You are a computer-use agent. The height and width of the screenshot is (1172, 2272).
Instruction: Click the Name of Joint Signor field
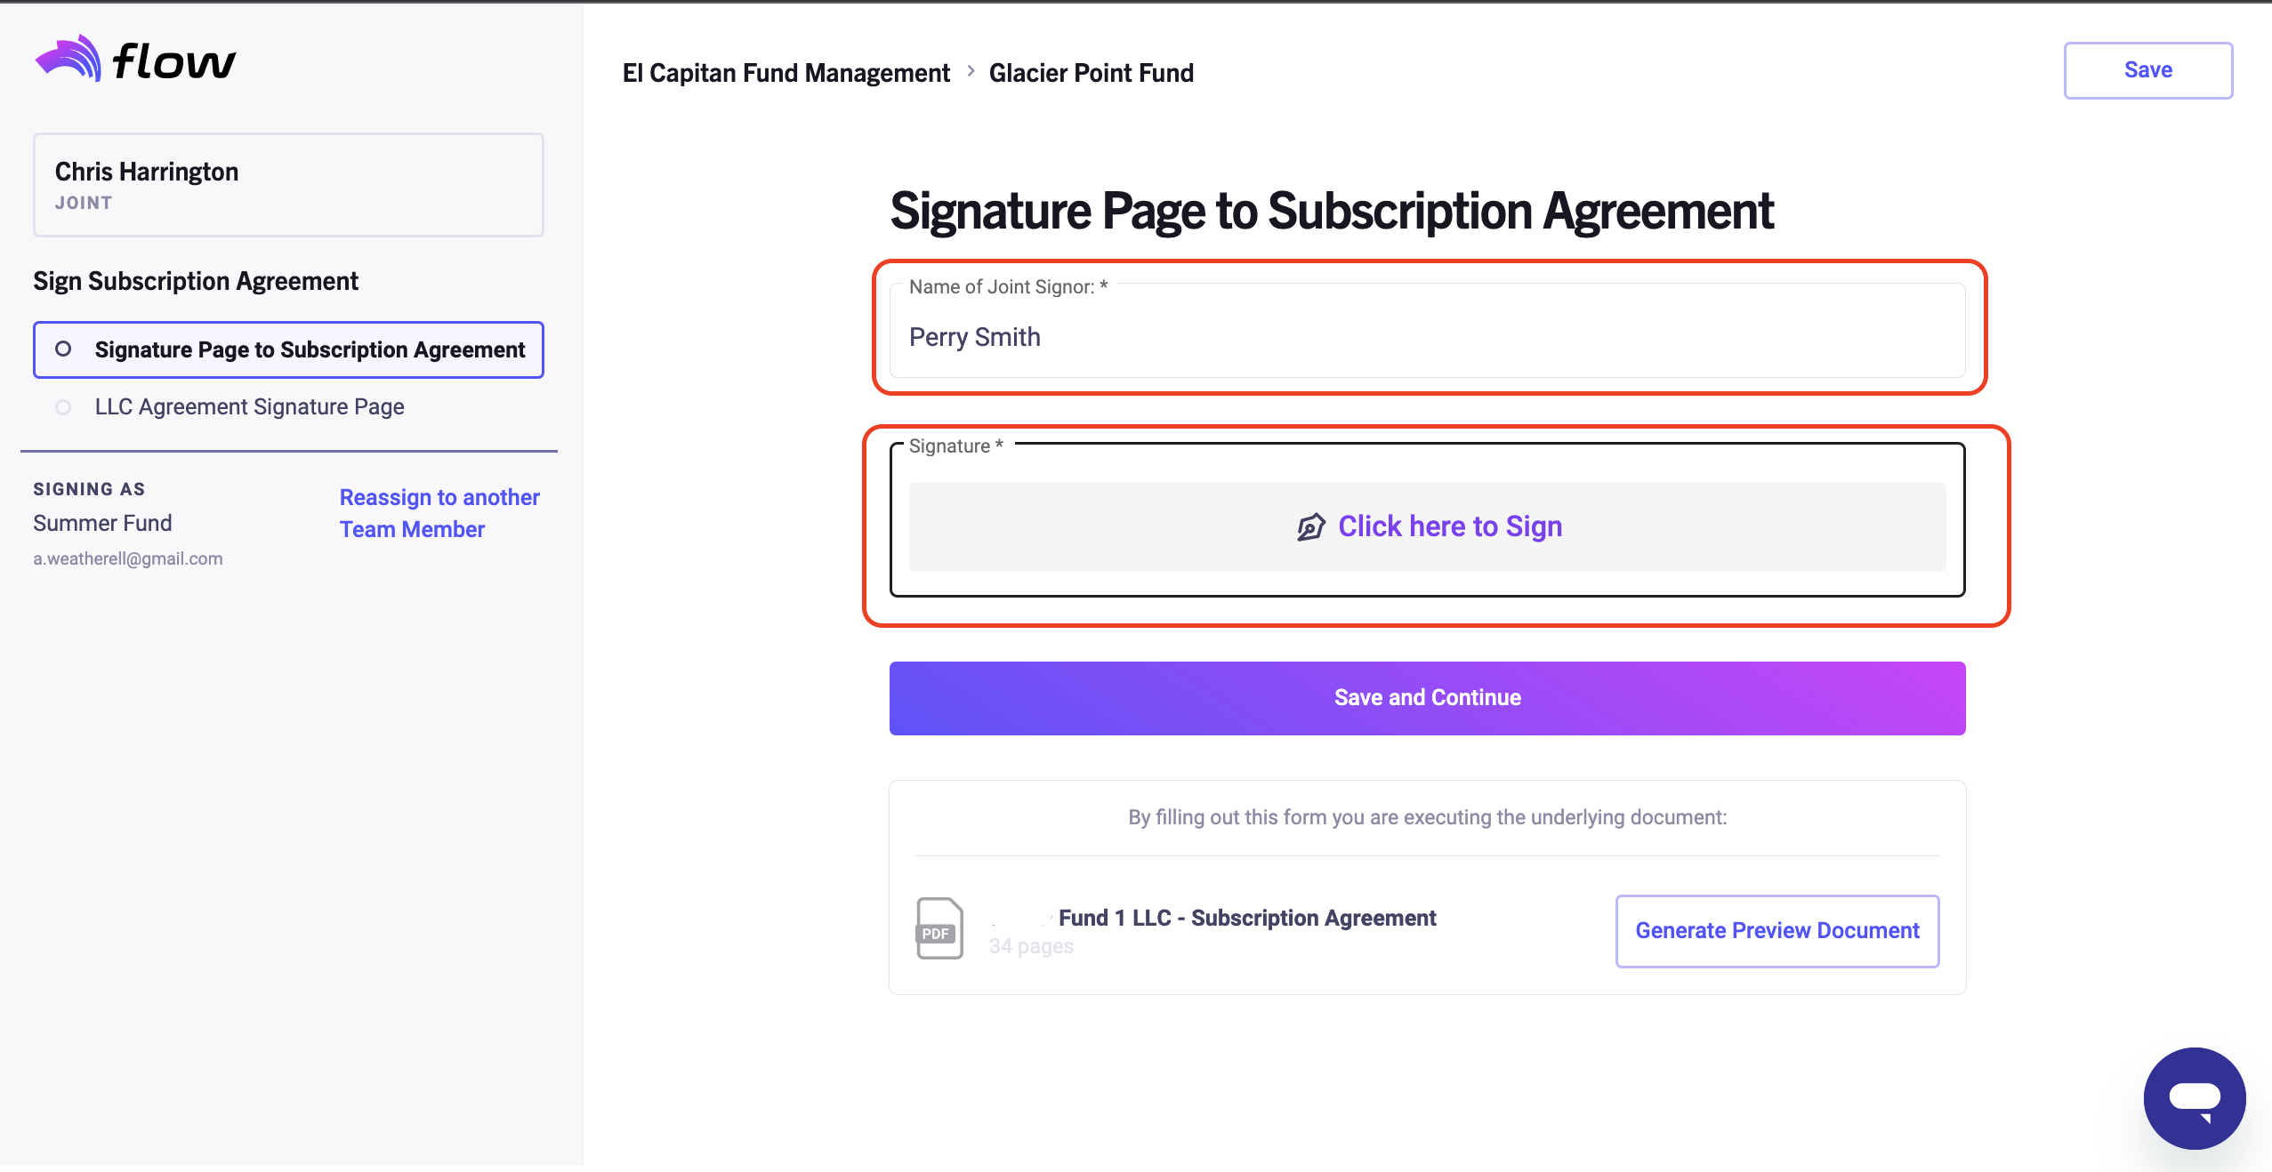tap(1427, 330)
